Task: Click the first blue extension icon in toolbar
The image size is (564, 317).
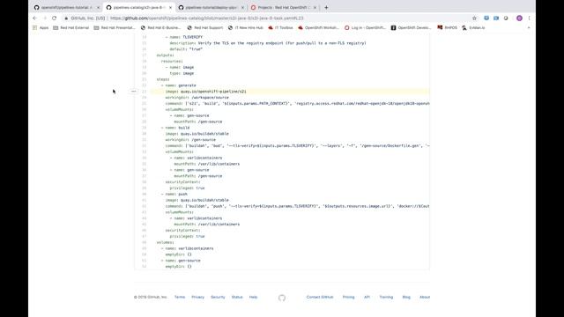Action: [486, 18]
